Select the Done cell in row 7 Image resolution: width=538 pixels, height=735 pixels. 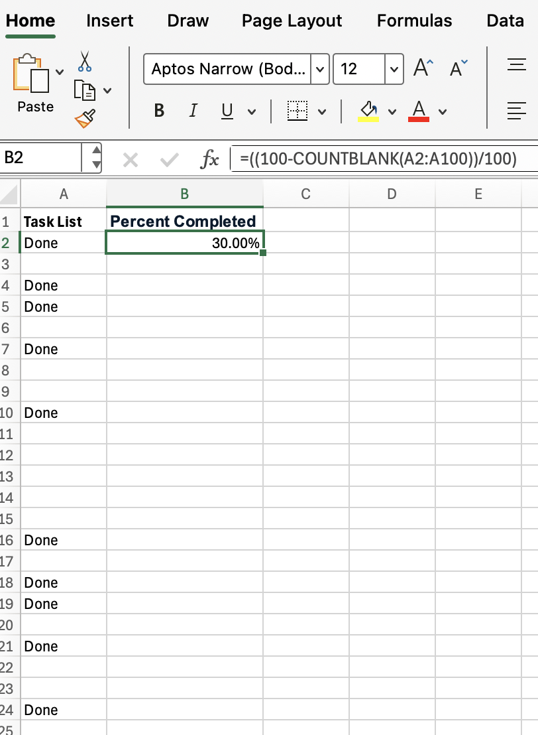[64, 349]
